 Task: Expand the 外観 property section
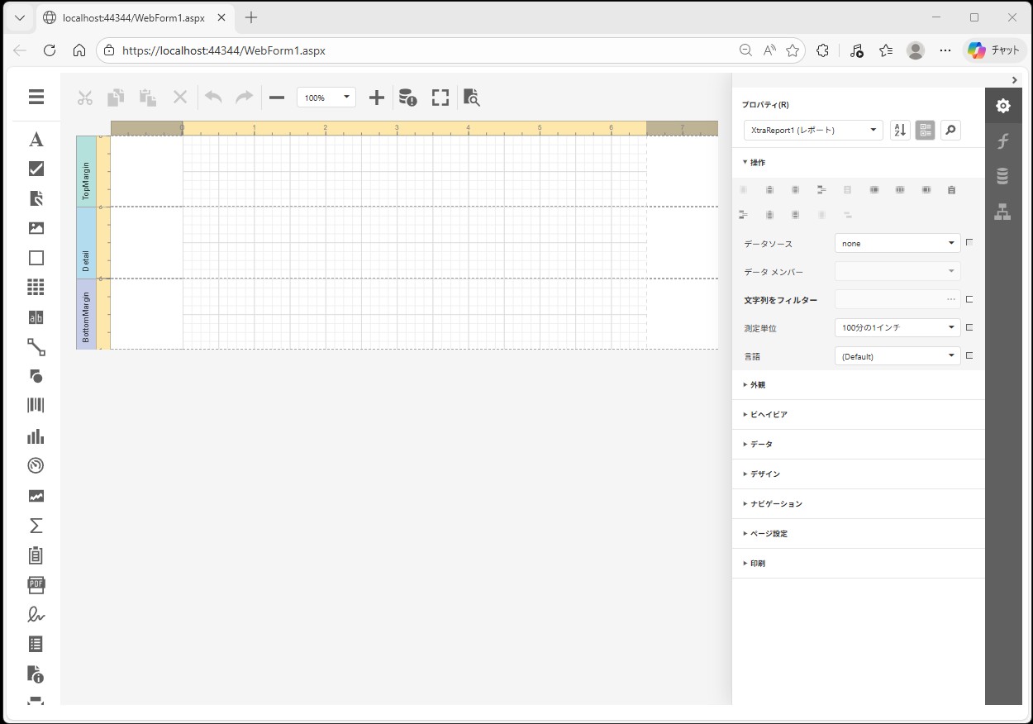point(758,385)
